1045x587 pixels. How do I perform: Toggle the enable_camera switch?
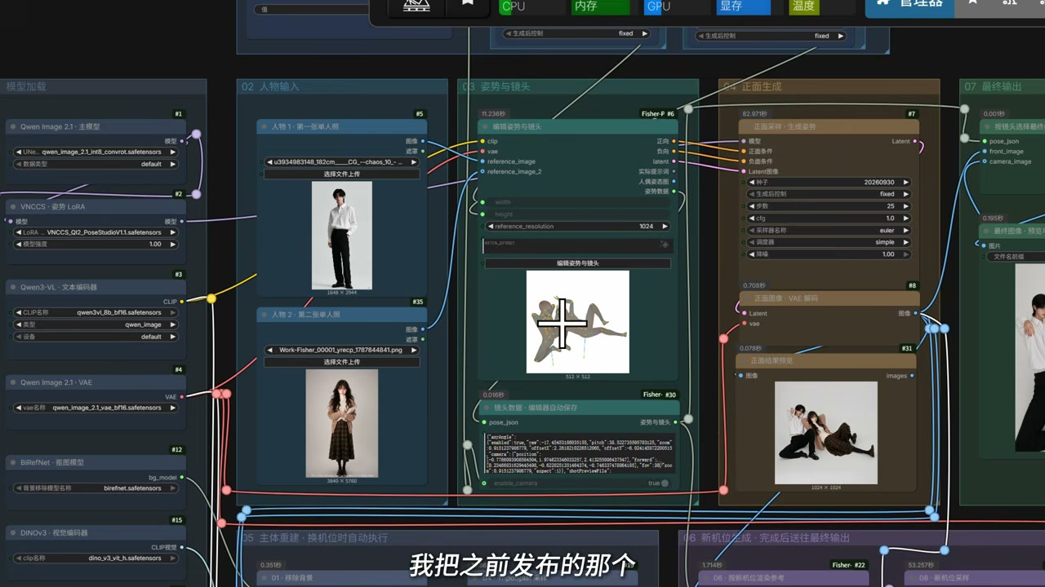pyautogui.click(x=665, y=483)
